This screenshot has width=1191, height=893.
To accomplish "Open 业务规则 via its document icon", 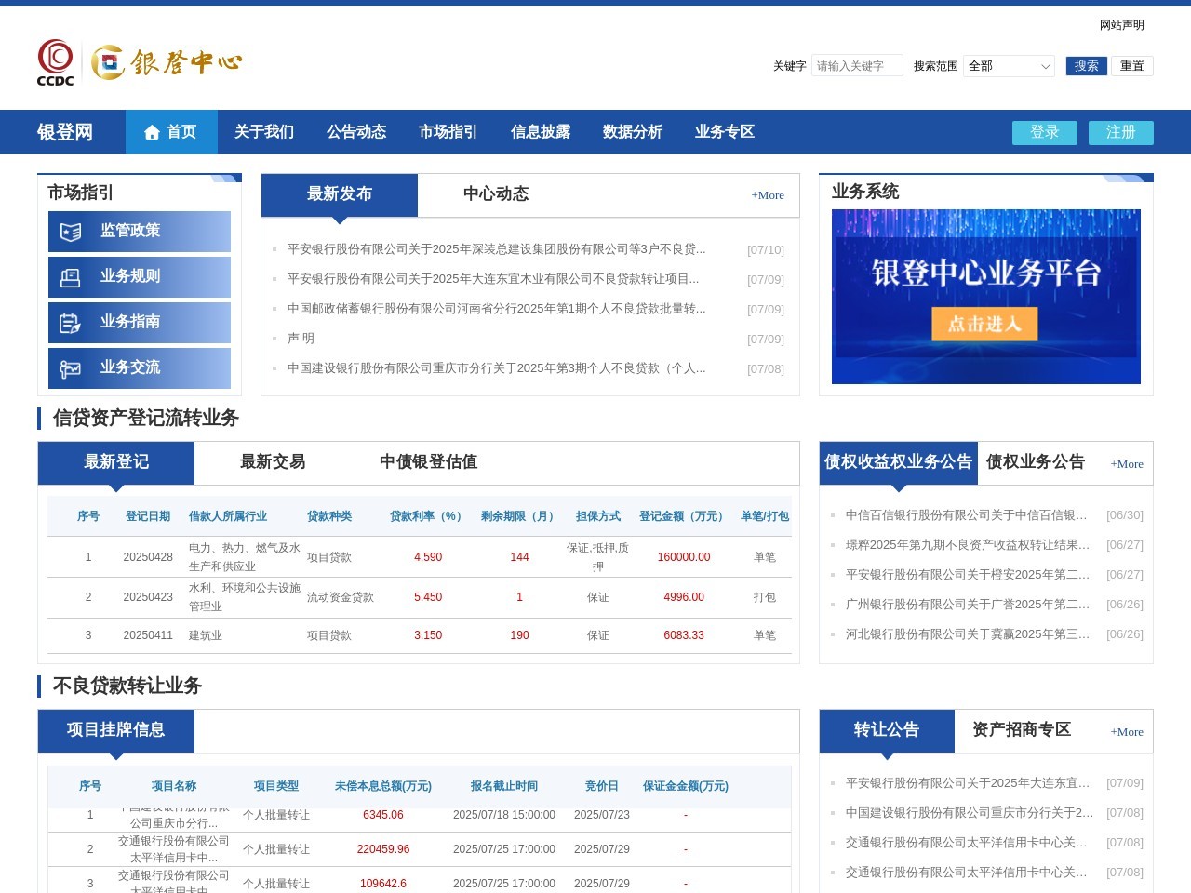I will coord(71,277).
